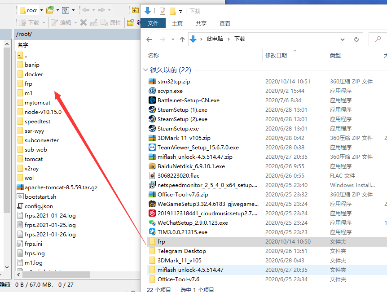Click the Battle.net-Setup-CN.exe icon
Viewport: 387px width, 292px height.
pyautogui.click(x=152, y=100)
